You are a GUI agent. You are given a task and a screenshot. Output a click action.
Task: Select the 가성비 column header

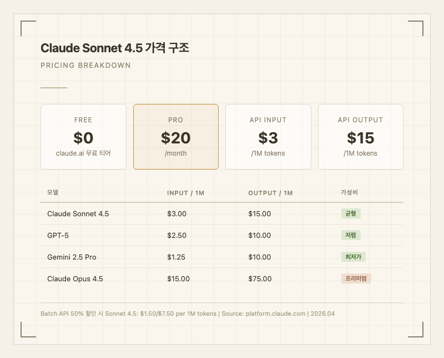[349, 192]
